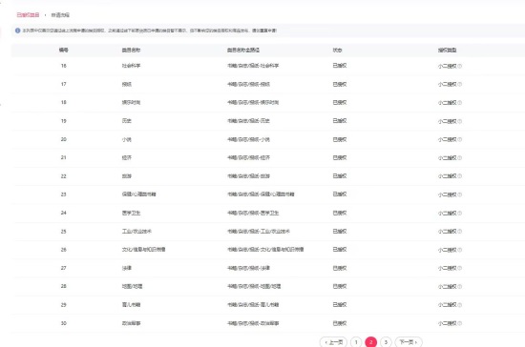This screenshot has height=347, width=525.
Task: Go to previous page with 上一页
Action: (x=334, y=342)
